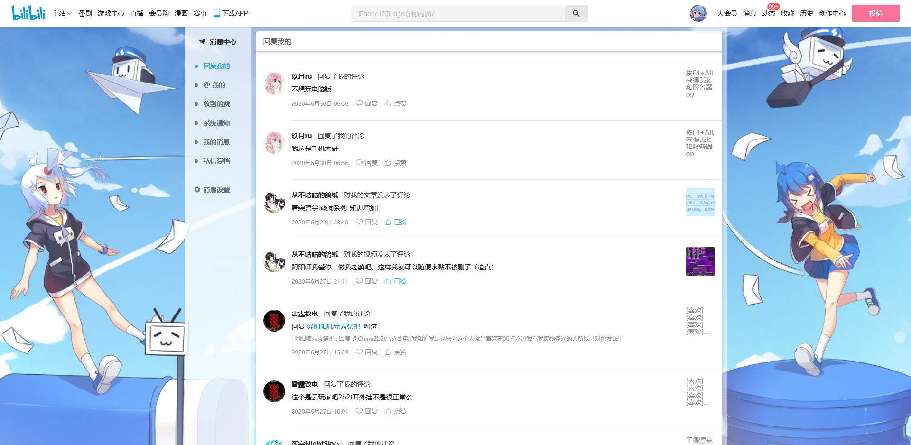Screen dimensions: 911x445
Task: Select 回复我的 in message sidebar
Action: coord(216,66)
